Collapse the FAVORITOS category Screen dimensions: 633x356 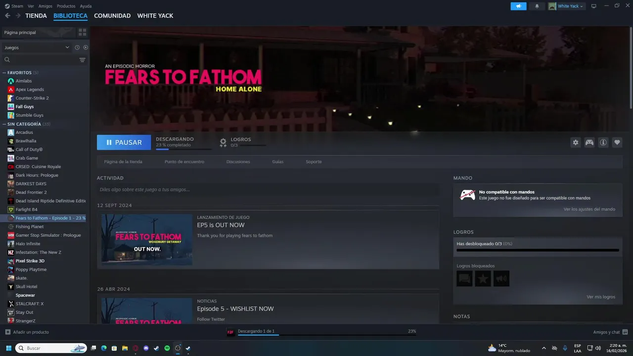click(4, 73)
